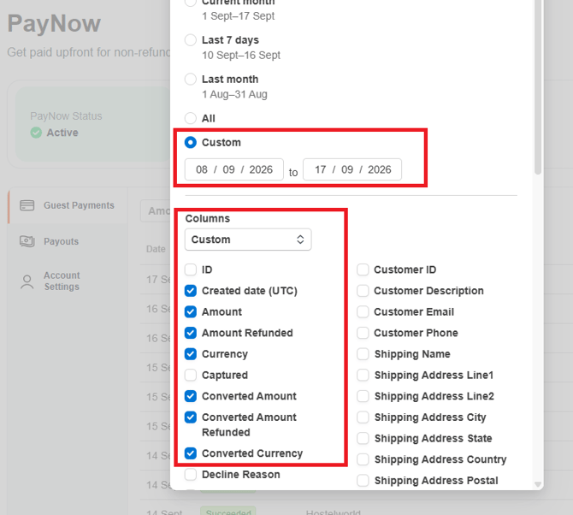
Task: Select the Custom date range radio button
Action: [x=191, y=142]
